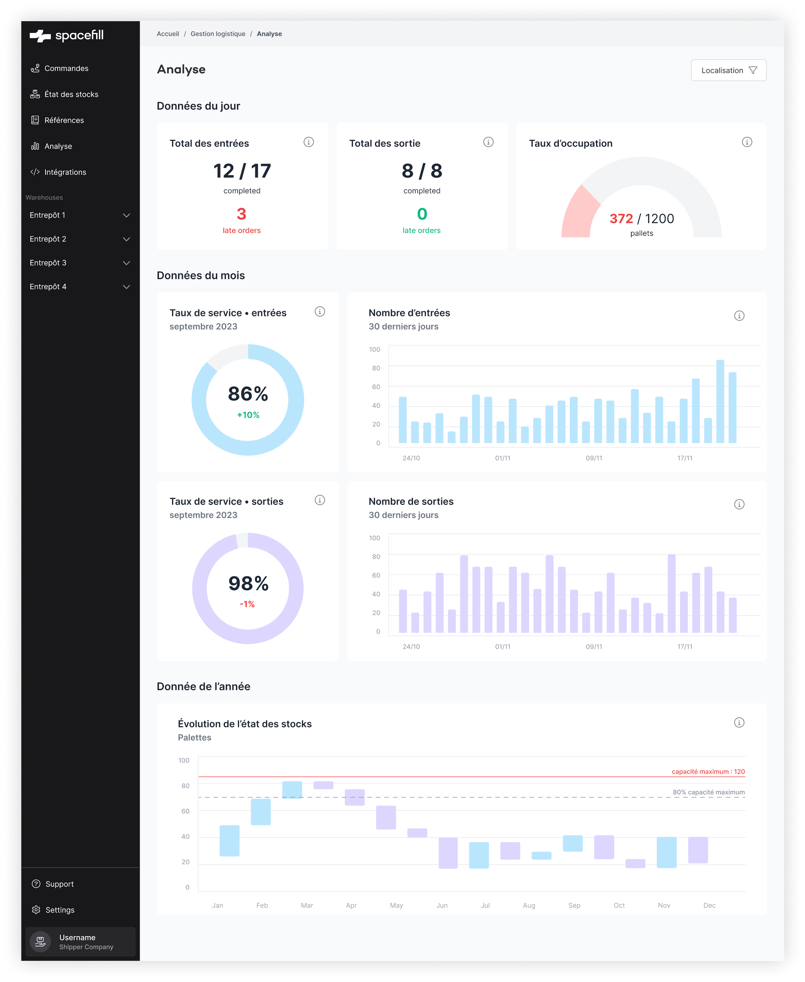
Task: Select Entrepôt 3 warehouse label
Action: 48,263
